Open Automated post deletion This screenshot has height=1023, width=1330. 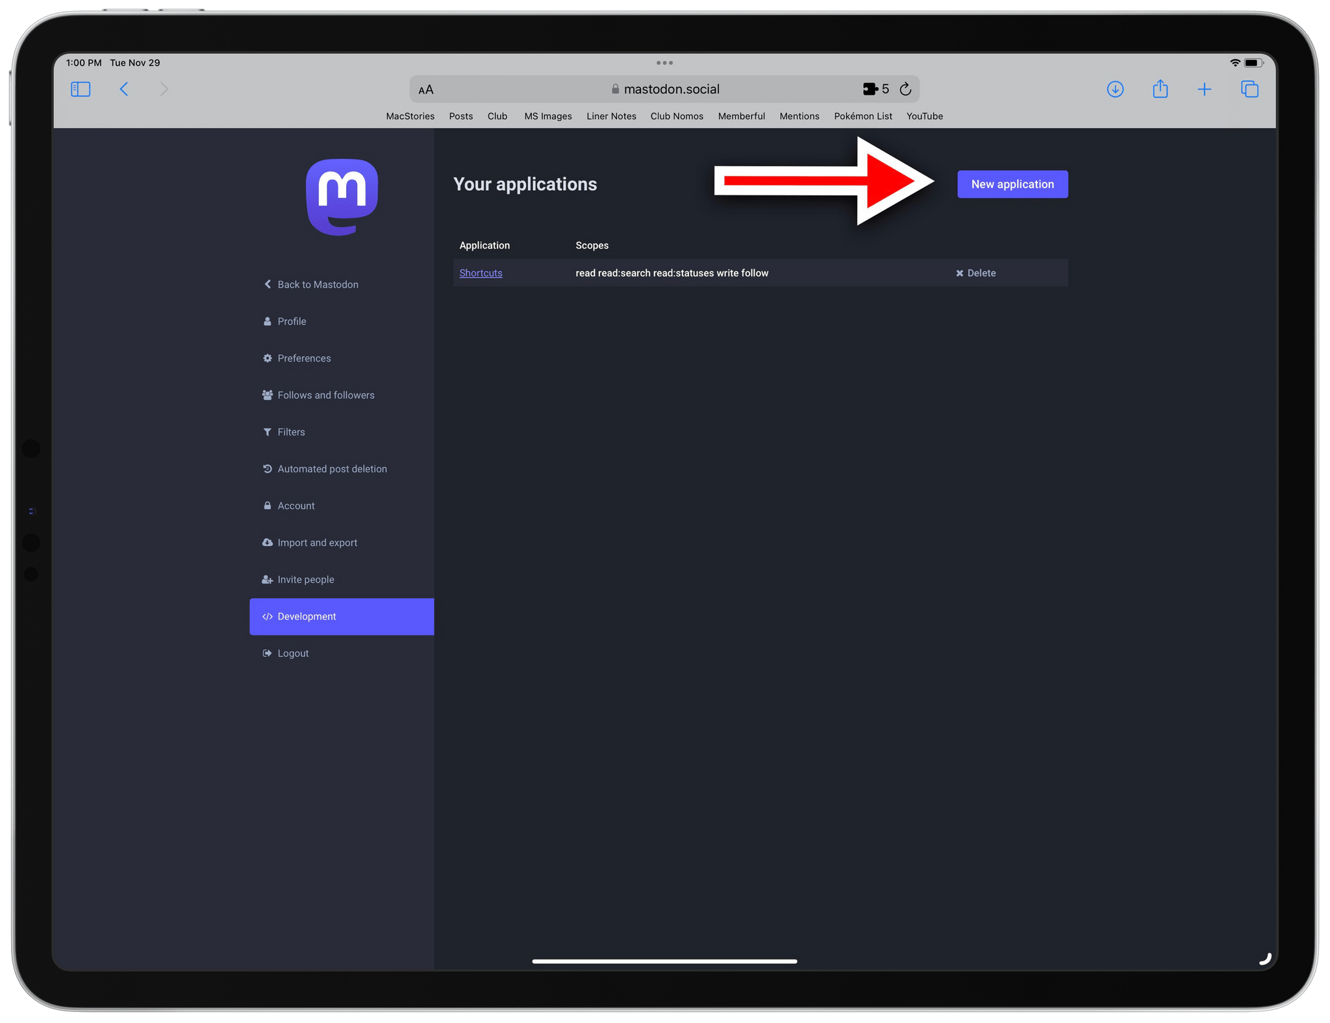click(342, 469)
